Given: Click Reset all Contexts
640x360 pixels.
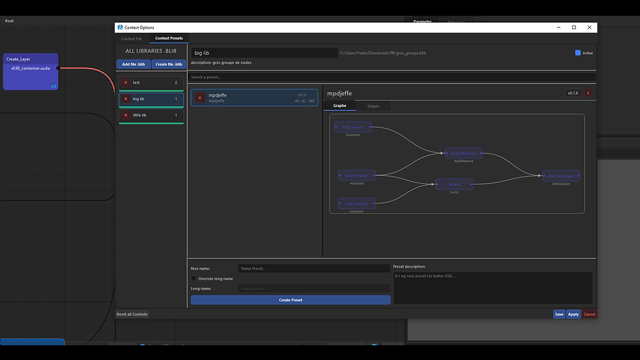Looking at the screenshot, I should pos(132,314).
